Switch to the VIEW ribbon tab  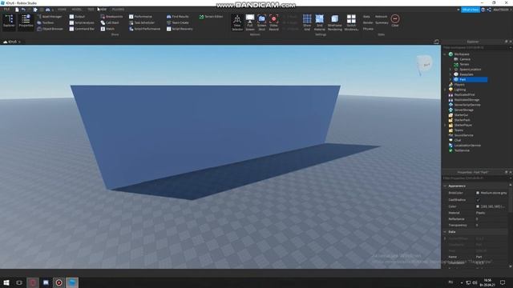tap(103, 10)
